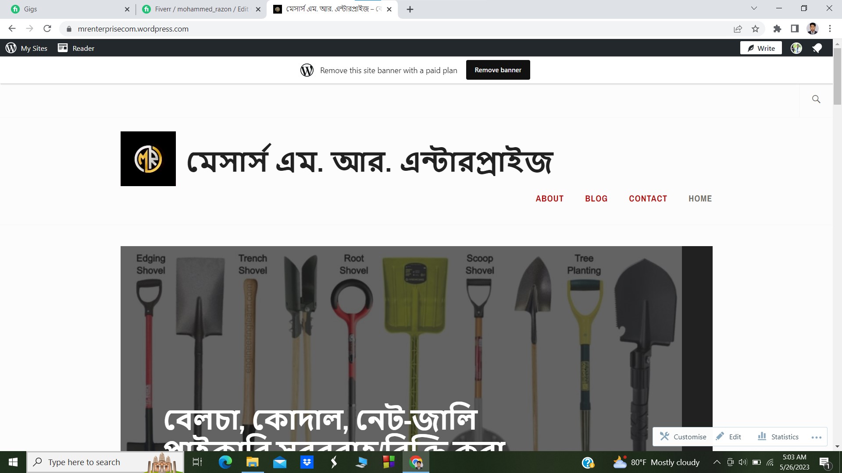Open the Write post button
Screen dimensions: 842x473
click(x=761, y=48)
